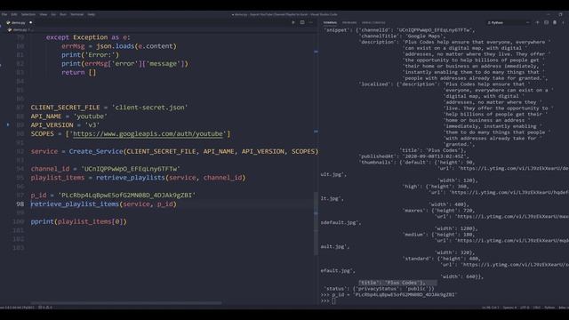Split the editor with split icon

click(x=302, y=22)
